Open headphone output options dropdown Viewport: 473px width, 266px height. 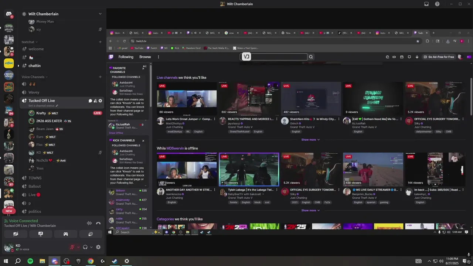tap(91, 247)
